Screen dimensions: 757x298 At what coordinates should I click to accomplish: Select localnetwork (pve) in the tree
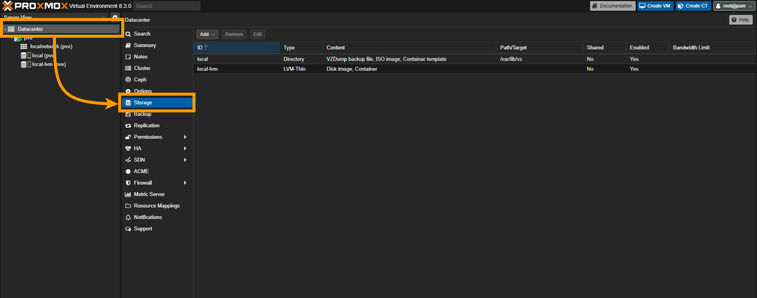pos(51,47)
